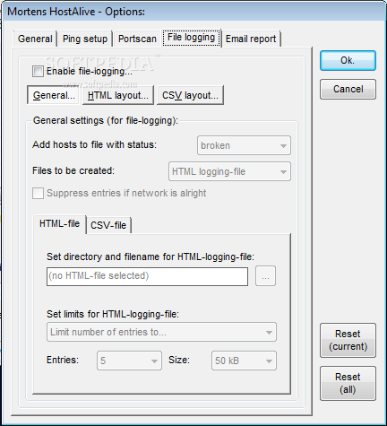Select the HTML-file inner tab
Image resolution: width=387 pixels, height=426 pixels.
pos(59,224)
